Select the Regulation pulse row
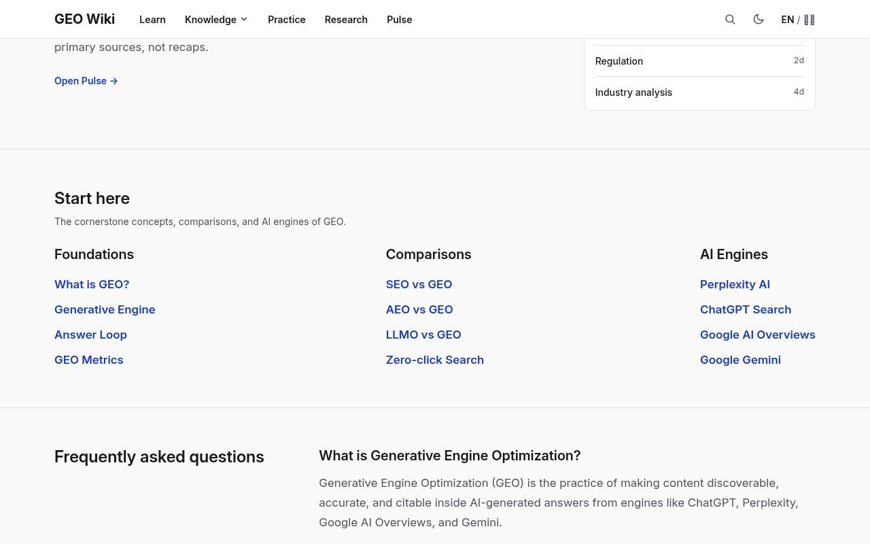 tap(699, 61)
